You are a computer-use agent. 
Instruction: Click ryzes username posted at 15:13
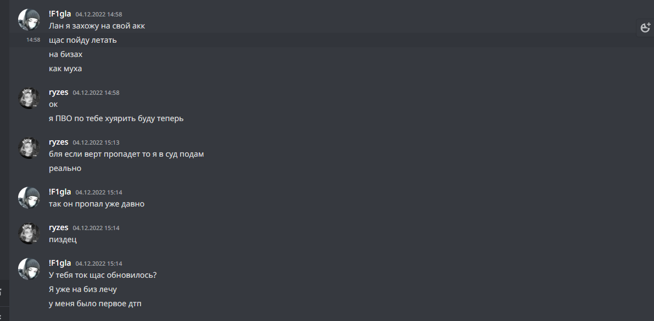(x=59, y=142)
